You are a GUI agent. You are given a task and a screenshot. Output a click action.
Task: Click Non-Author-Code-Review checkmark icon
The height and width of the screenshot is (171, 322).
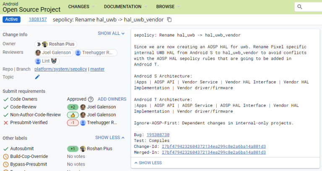point(6,115)
